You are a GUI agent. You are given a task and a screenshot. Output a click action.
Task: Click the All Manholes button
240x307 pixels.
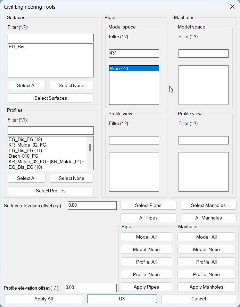pyautogui.click(x=208, y=218)
